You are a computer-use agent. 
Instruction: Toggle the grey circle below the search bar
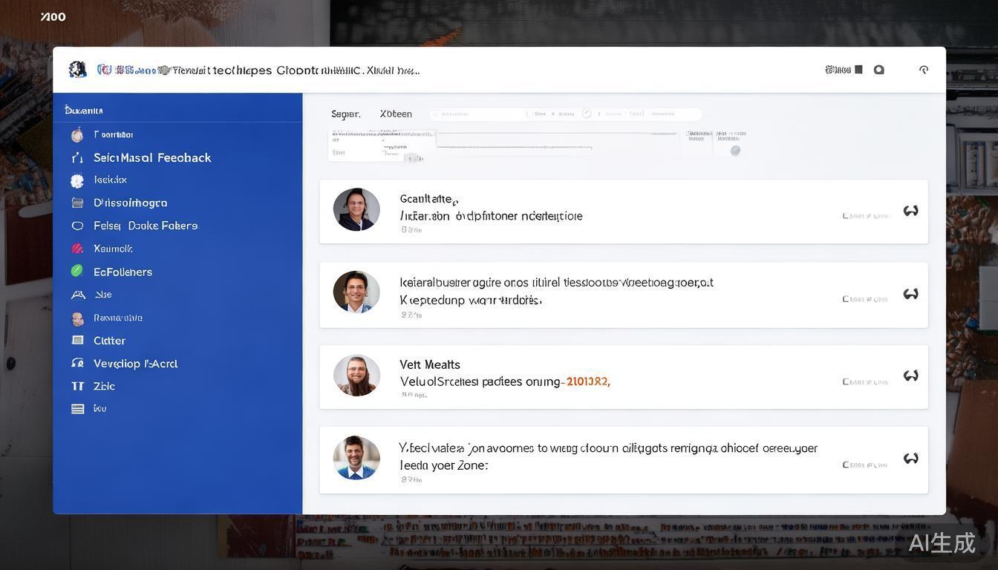(x=735, y=151)
